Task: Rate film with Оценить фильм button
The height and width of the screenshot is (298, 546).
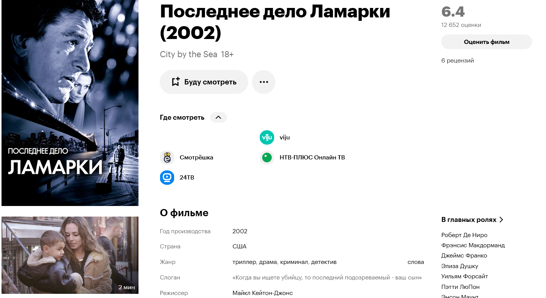Action: [487, 42]
